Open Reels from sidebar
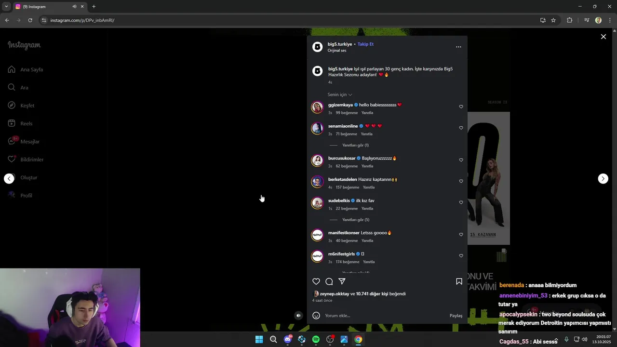This screenshot has height=347, width=617. (x=20, y=123)
